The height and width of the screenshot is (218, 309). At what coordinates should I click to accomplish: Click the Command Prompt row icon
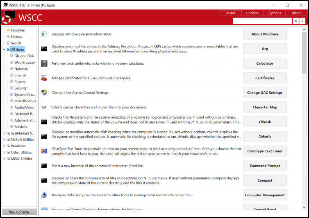pos(44,166)
